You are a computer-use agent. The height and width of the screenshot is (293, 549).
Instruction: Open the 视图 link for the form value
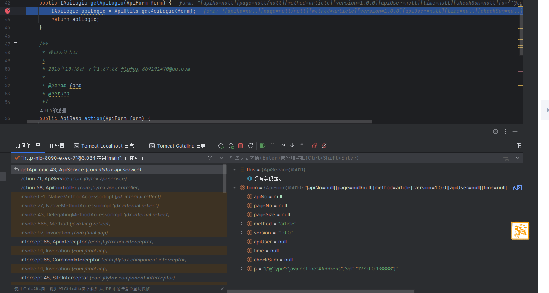(517, 187)
